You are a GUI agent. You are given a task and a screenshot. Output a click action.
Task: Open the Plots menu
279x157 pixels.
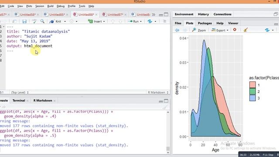pyautogui.click(x=29, y=6)
